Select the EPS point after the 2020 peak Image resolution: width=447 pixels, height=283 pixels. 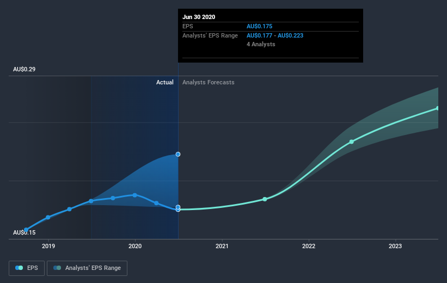click(x=156, y=203)
